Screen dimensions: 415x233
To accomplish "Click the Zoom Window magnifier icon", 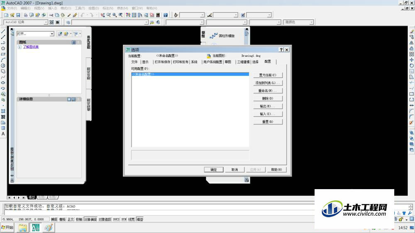I will click(115, 15).
